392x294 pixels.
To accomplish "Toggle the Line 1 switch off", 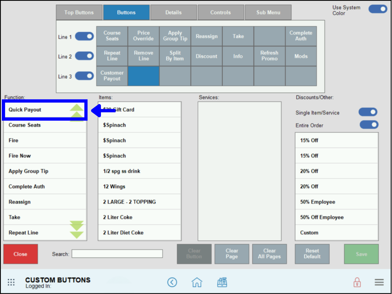I will click(84, 36).
